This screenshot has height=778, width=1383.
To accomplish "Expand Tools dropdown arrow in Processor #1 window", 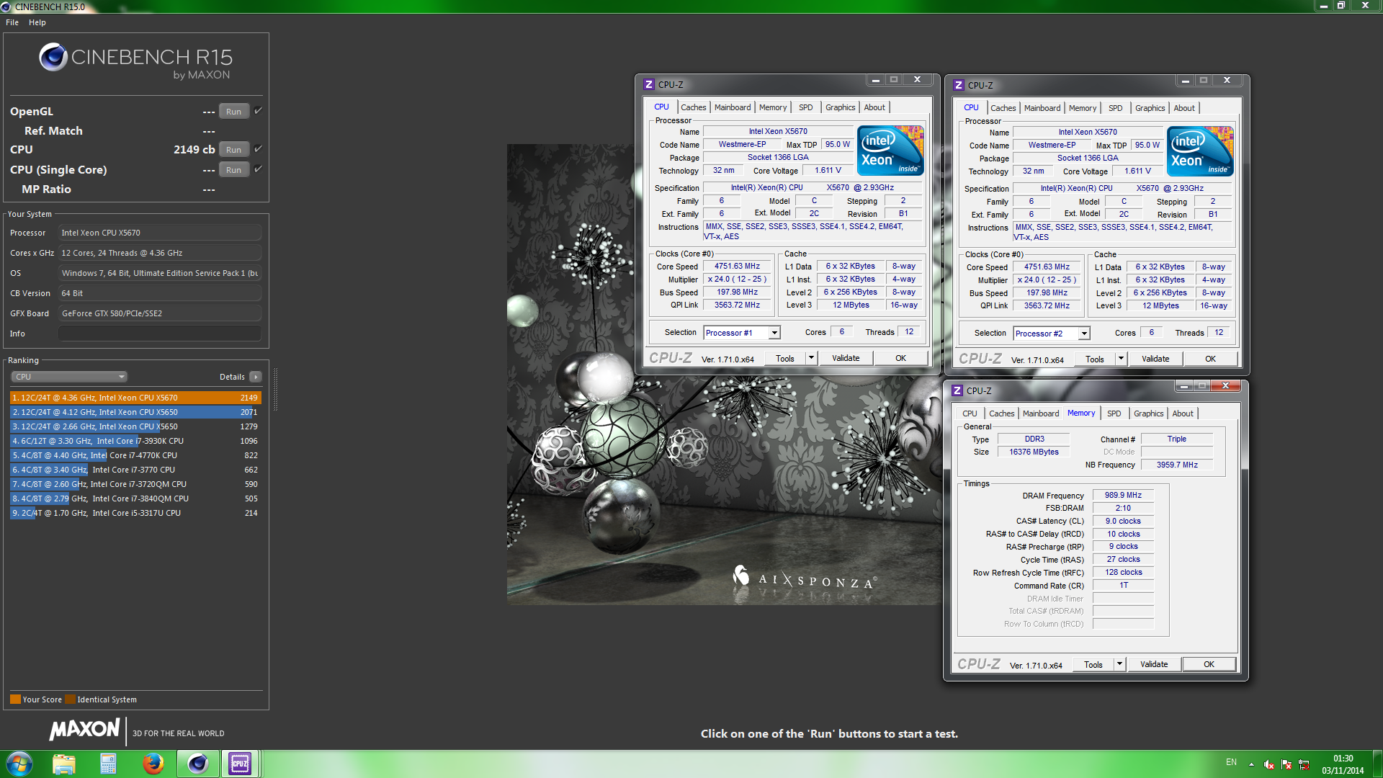I will pyautogui.click(x=811, y=358).
